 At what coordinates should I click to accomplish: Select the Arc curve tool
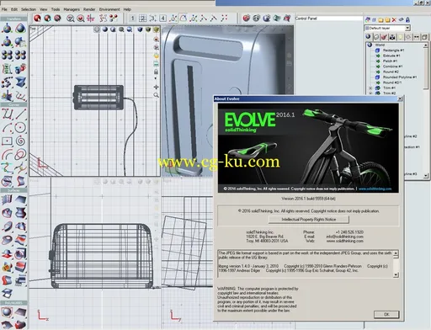tap(7, 127)
